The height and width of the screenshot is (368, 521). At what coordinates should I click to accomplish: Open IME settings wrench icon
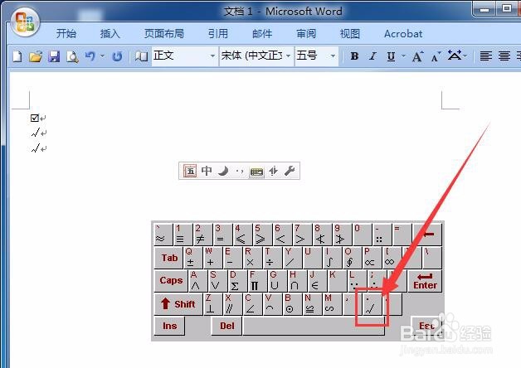290,171
